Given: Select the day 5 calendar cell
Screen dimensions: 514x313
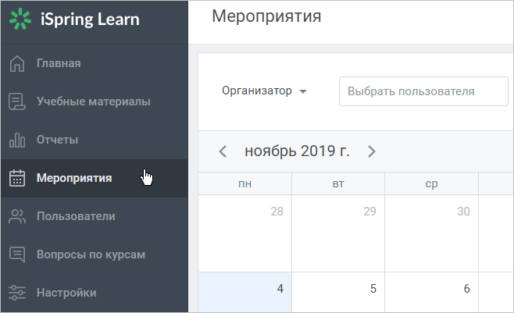Looking at the screenshot, I should 338,292.
